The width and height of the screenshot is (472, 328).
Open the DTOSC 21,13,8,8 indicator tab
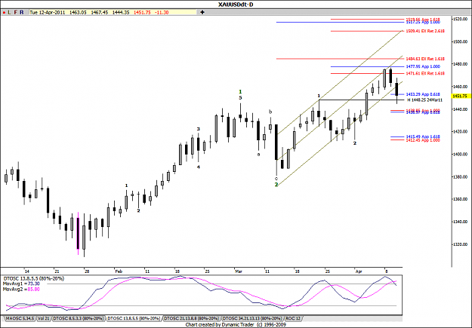tap(192, 318)
